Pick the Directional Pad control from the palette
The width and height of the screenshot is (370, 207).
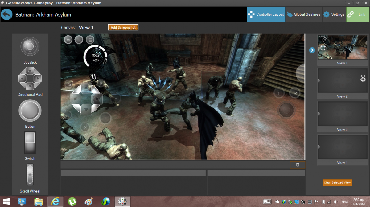point(30,78)
